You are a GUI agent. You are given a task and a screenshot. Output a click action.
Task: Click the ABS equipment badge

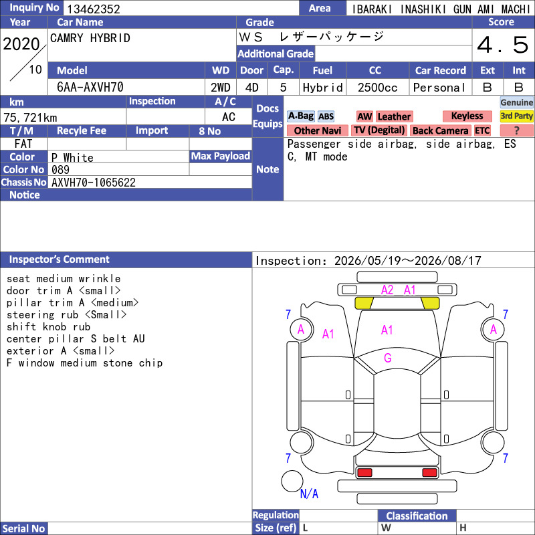[326, 116]
